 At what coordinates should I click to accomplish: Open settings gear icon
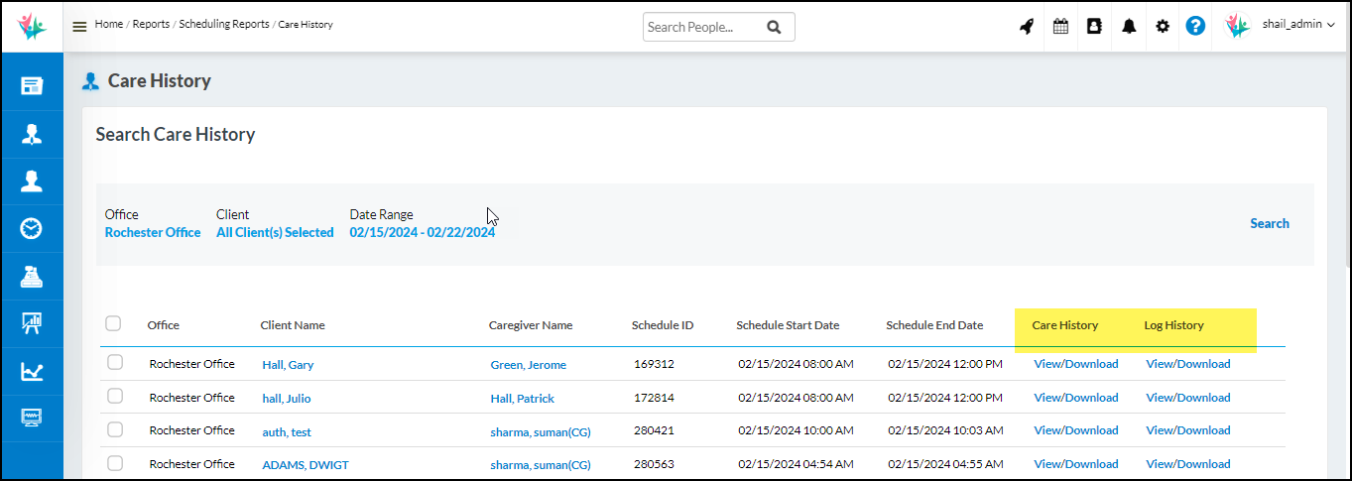point(1163,27)
